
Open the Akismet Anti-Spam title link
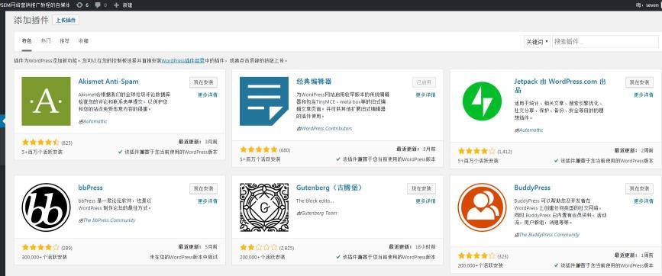tap(108, 82)
